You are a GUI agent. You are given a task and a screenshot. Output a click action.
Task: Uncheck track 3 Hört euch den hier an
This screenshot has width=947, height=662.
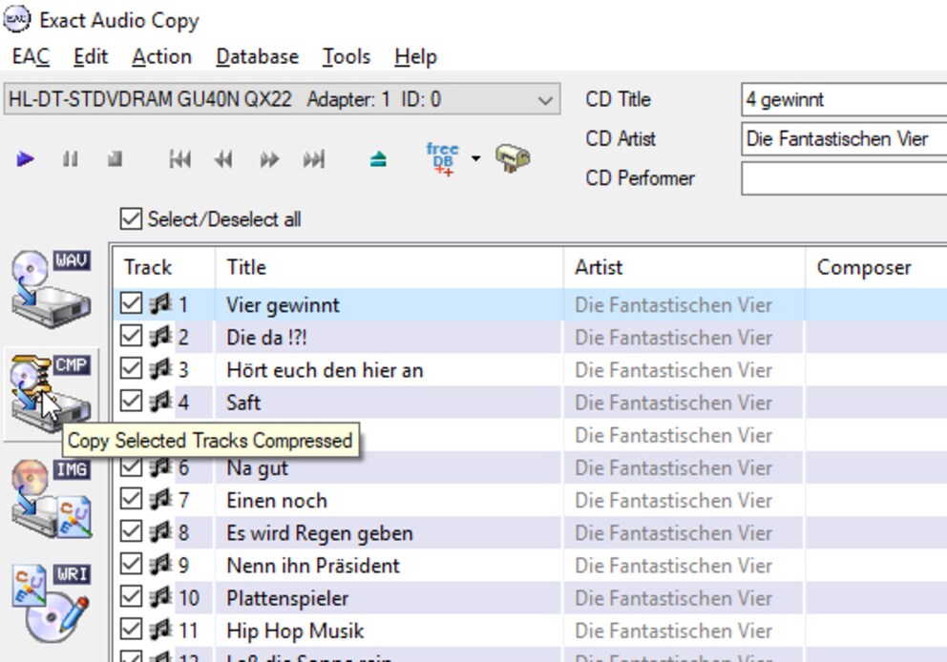(x=131, y=369)
